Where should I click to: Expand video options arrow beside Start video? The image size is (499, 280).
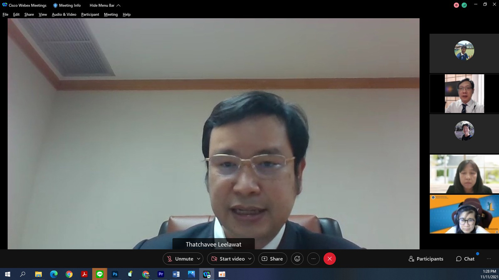(x=249, y=259)
